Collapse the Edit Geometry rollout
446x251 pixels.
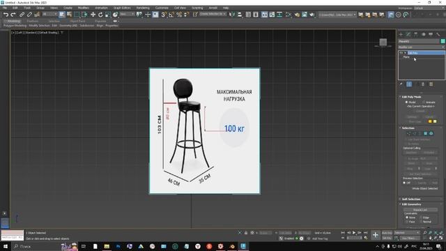pos(411,204)
